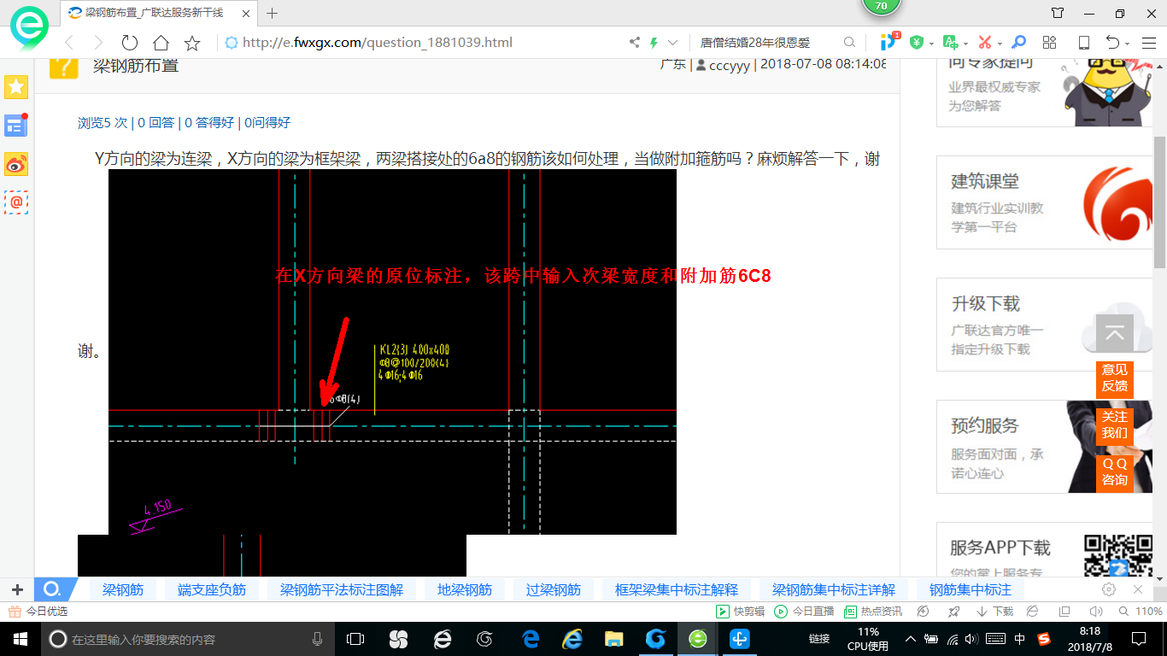Click the 过梁钢筋 related search tag
This screenshot has width=1167, height=656.
(554, 589)
